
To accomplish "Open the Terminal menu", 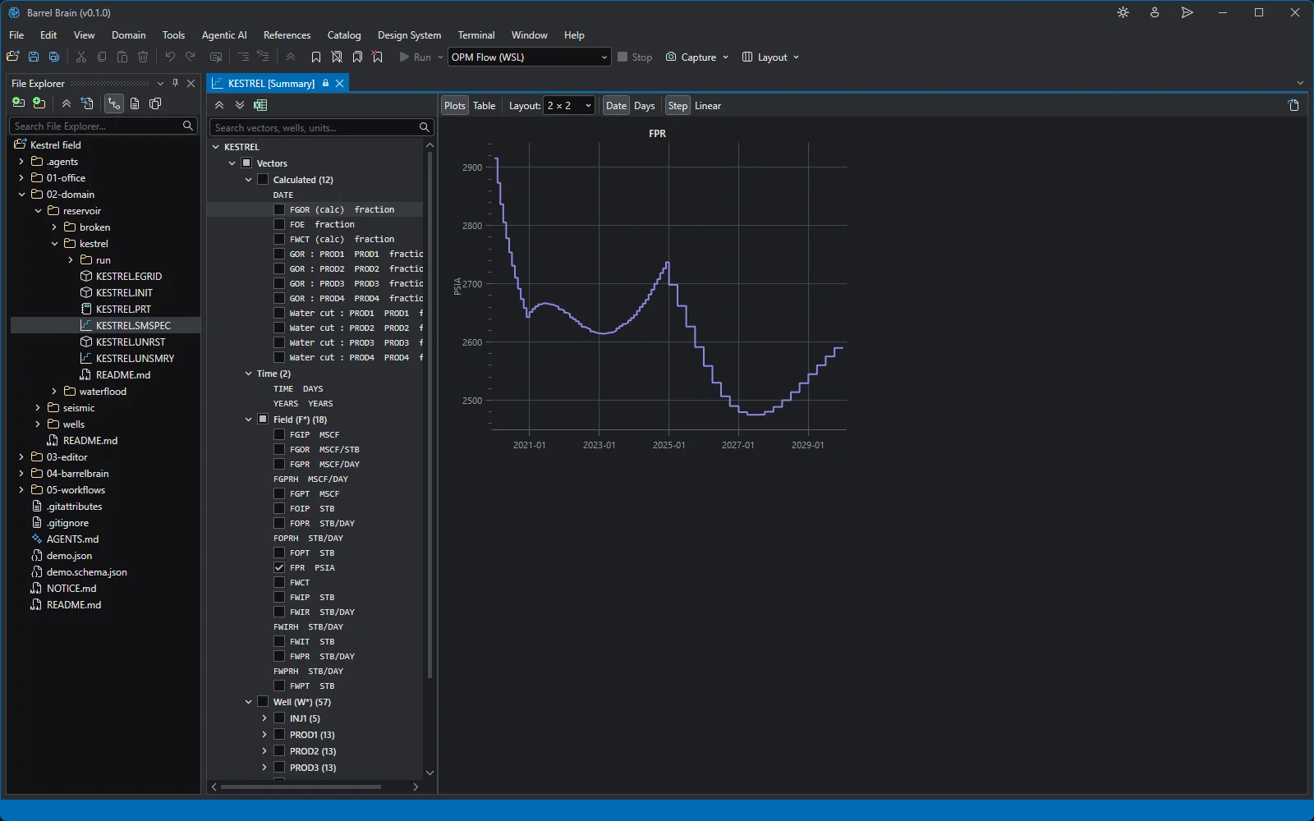I will point(476,35).
